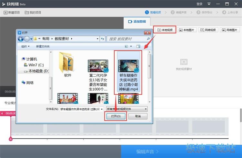
Task: Open the title bar dropdown menu icon
Action: [209, 4]
